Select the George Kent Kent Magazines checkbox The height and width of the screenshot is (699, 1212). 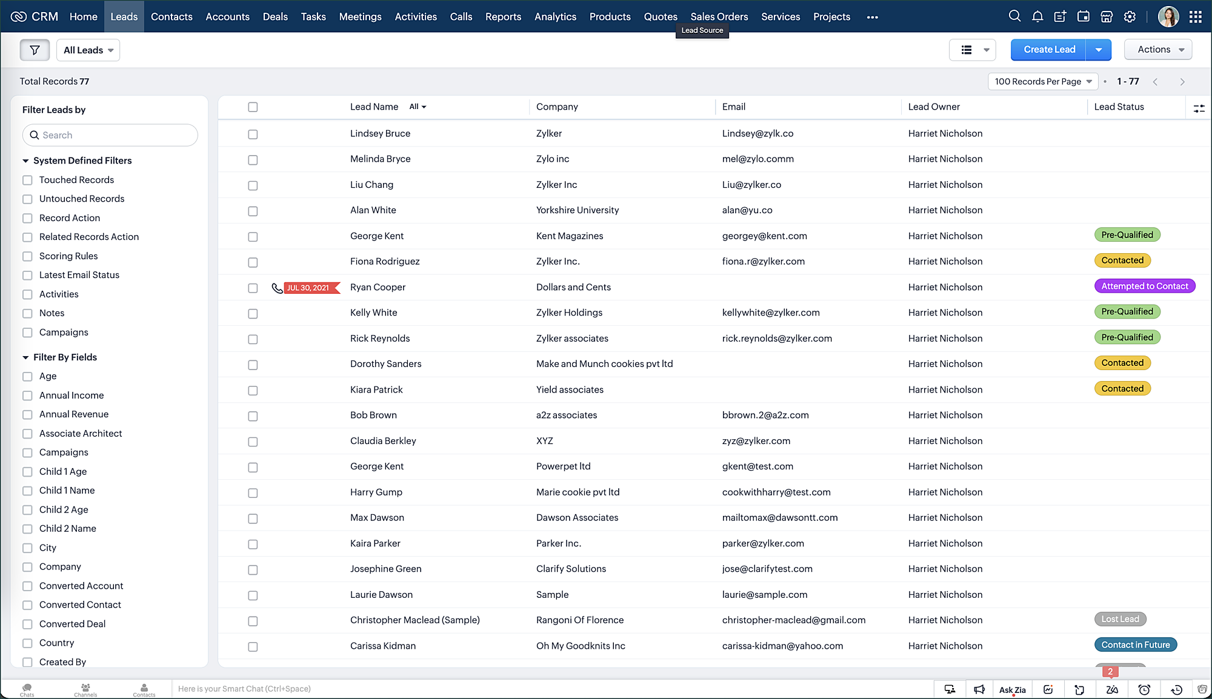point(253,237)
